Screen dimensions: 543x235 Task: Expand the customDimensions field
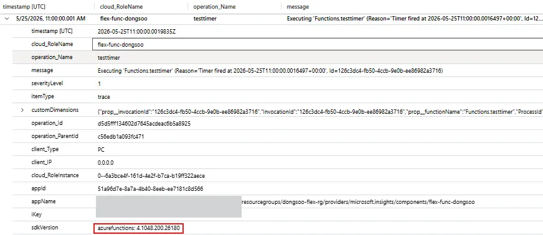pos(22,110)
